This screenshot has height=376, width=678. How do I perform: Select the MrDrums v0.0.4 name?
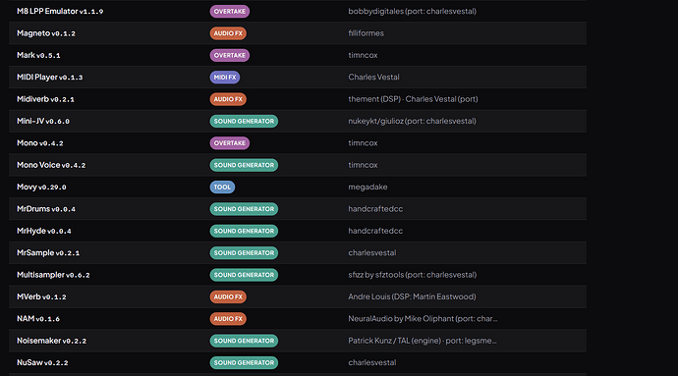[46, 209]
